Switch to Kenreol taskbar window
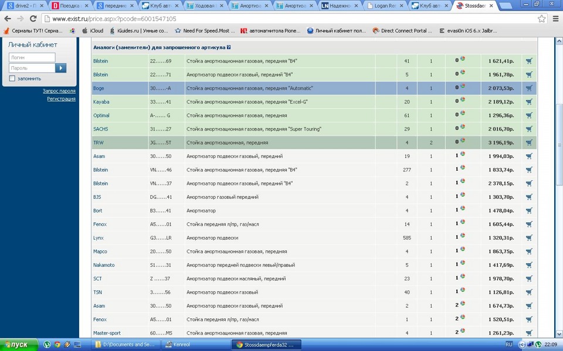Screen dimensions: 563x351 [x=196, y=345]
